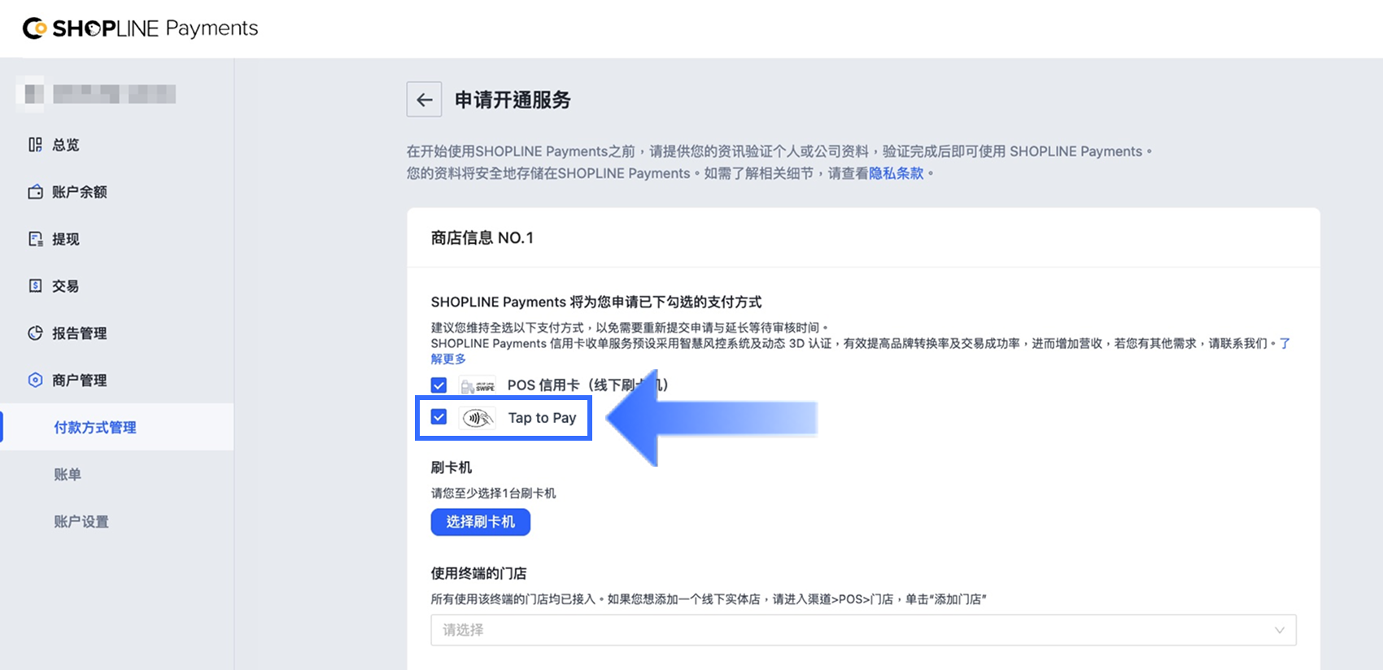
Task: Click the 使用终端的门店 heading
Action: 478,573
